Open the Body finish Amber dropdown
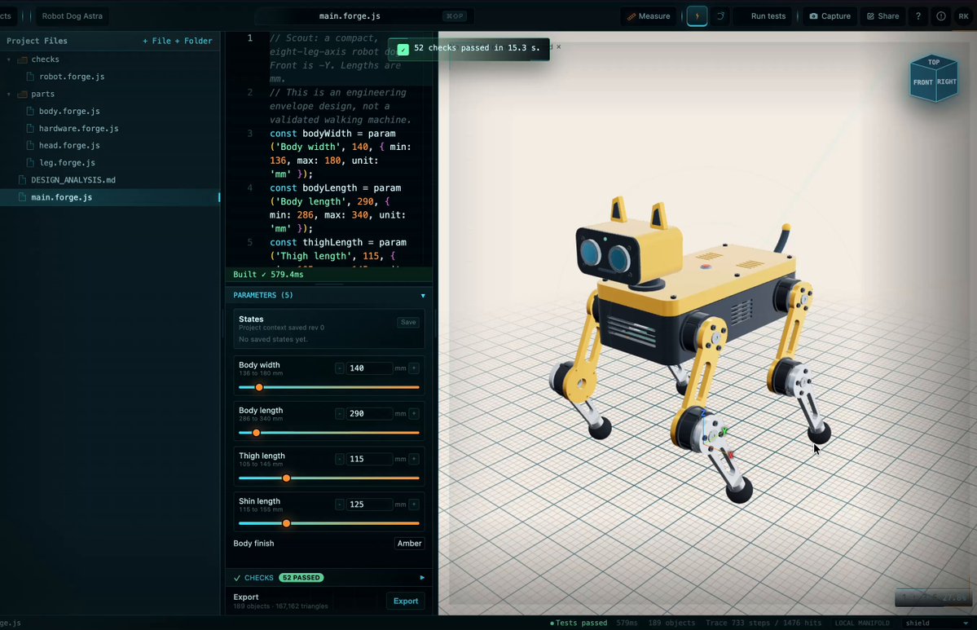 (409, 544)
